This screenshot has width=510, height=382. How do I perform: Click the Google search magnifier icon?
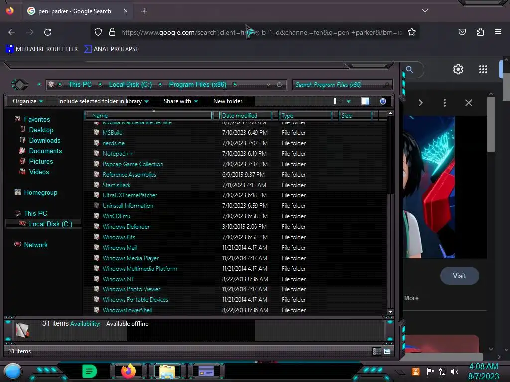click(x=409, y=69)
